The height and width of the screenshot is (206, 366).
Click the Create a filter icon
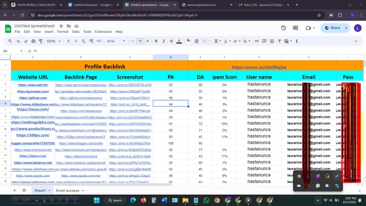pos(279,41)
